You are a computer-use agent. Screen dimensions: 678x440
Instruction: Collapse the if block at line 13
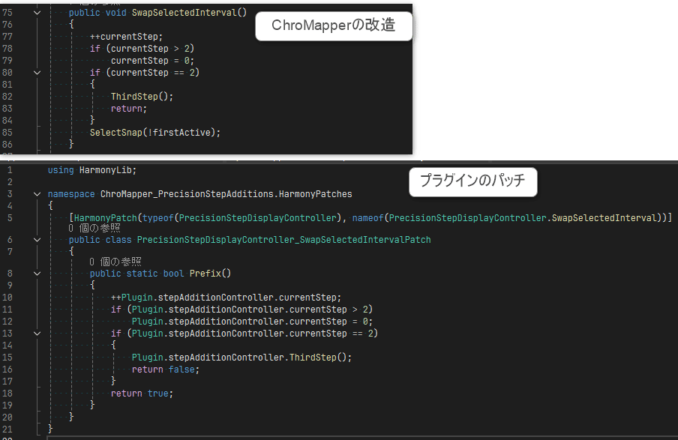point(37,334)
